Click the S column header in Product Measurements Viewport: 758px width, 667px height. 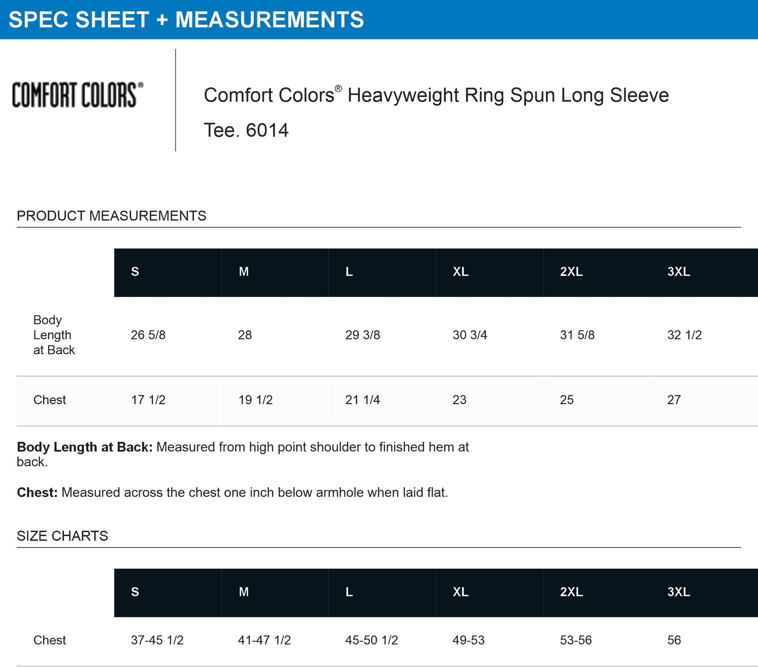pyautogui.click(x=135, y=272)
